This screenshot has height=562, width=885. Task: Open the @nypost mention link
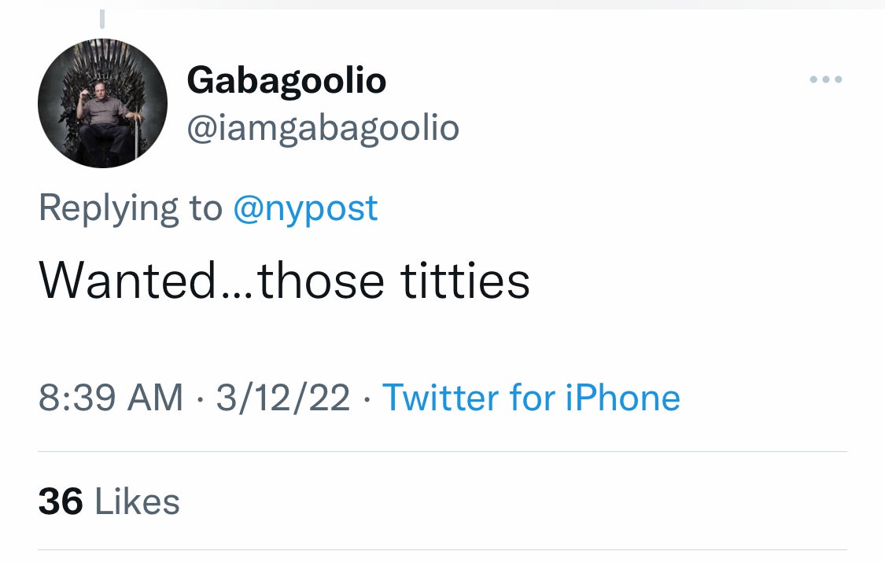[305, 208]
